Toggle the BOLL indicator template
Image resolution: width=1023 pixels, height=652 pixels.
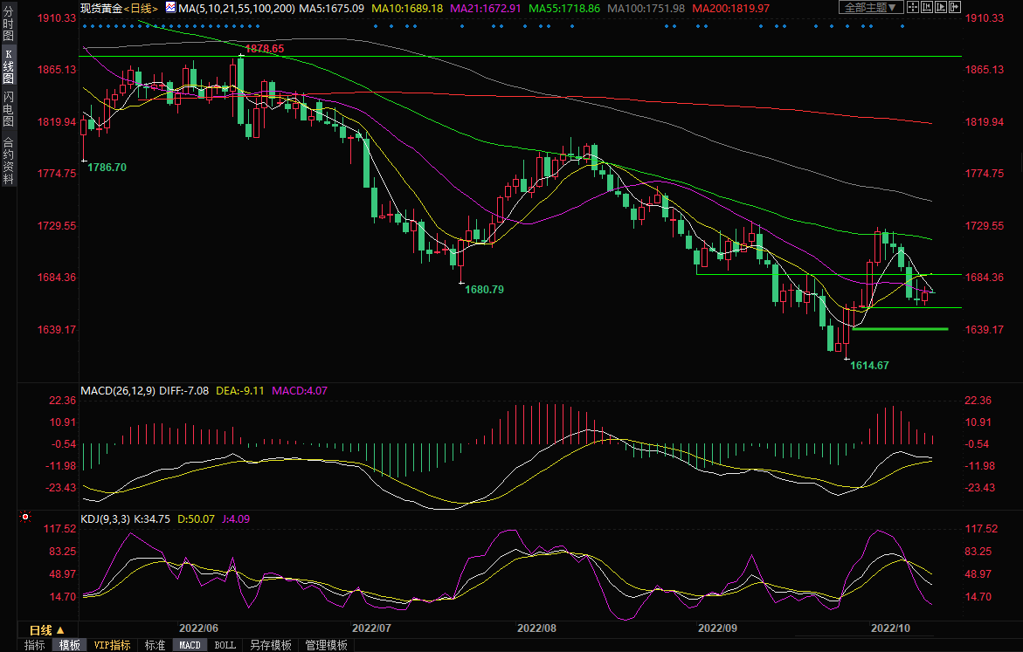pos(225,645)
